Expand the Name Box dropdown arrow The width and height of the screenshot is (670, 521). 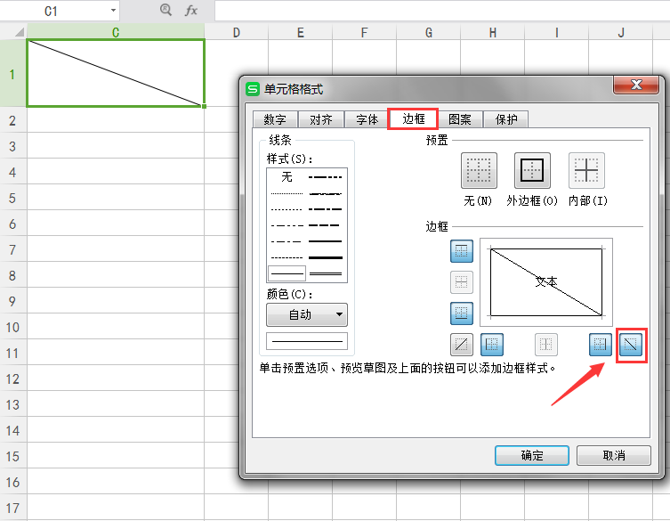[x=113, y=11]
